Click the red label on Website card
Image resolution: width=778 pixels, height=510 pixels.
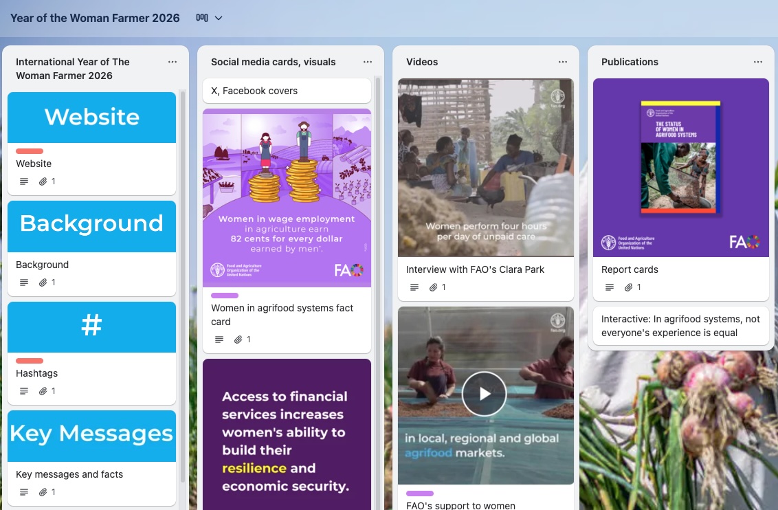[30, 151]
